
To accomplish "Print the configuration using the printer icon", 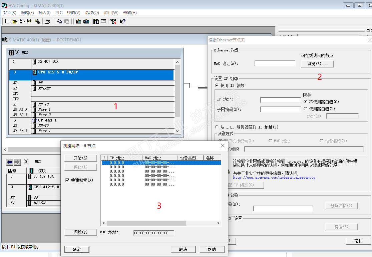I will click(47, 21).
